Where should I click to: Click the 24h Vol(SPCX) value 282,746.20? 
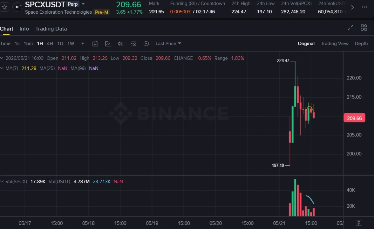pyautogui.click(x=293, y=11)
